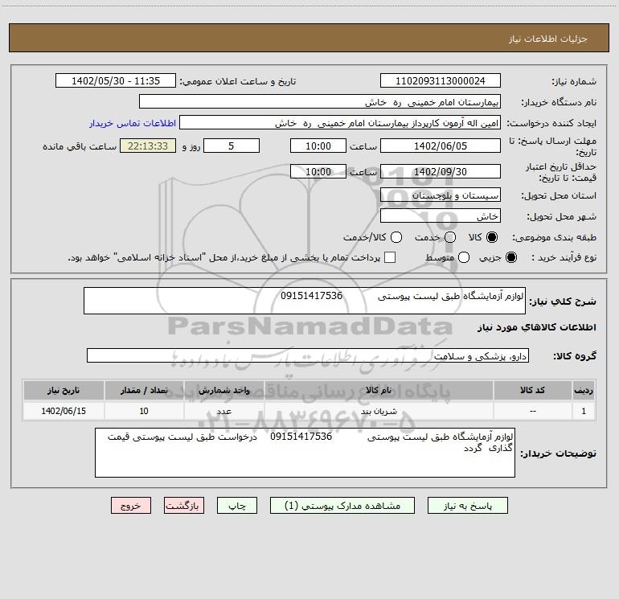
Task: Click the buyer name field بیمارستان امام خمینی
Action: click(320, 101)
